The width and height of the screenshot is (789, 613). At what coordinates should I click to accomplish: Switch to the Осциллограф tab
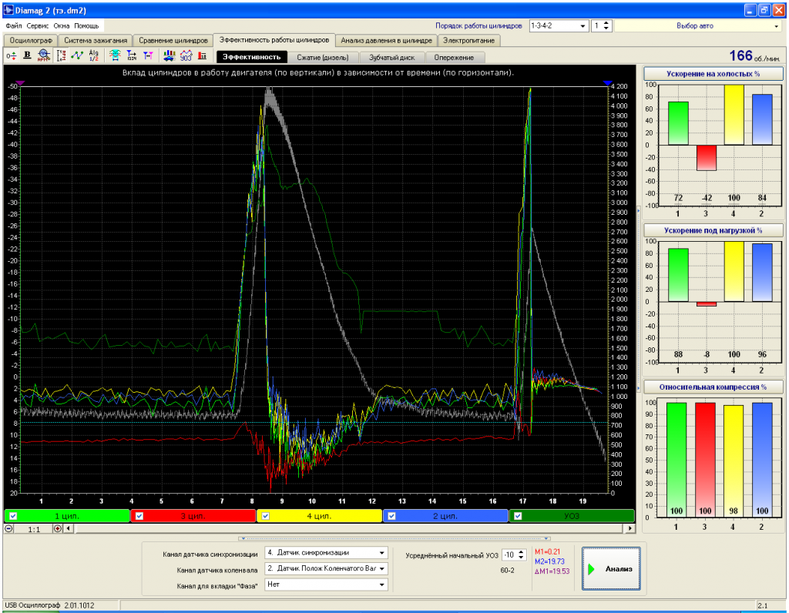pyautogui.click(x=31, y=40)
